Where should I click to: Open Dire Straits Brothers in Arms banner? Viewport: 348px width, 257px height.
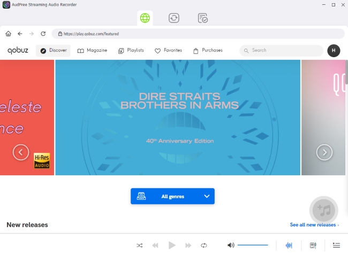pyautogui.click(x=178, y=118)
